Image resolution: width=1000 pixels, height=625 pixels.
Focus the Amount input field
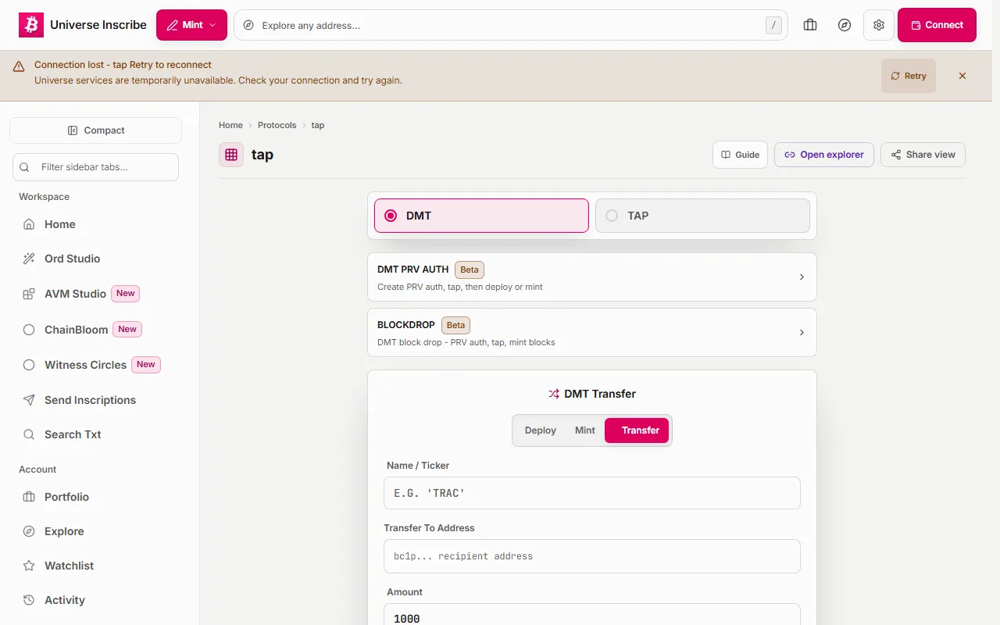tap(592, 615)
